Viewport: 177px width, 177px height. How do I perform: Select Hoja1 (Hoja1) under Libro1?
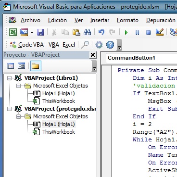coord(59,93)
